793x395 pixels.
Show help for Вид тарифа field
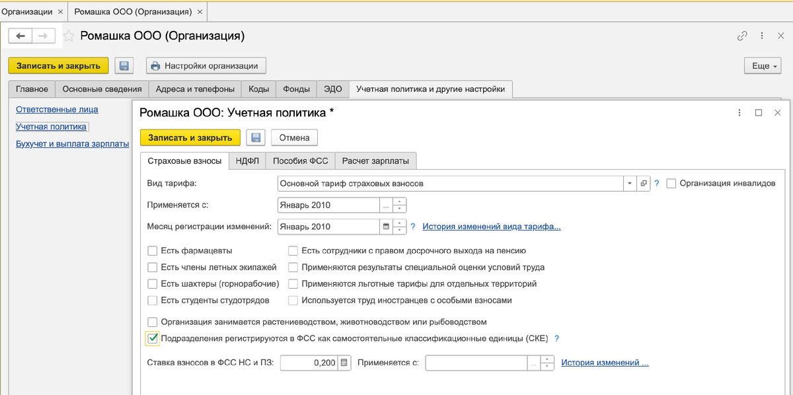[x=656, y=183]
